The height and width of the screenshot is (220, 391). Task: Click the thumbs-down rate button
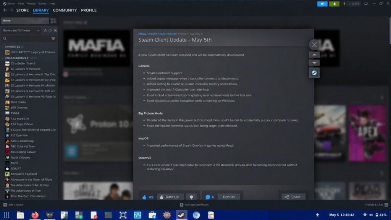coord(191,197)
